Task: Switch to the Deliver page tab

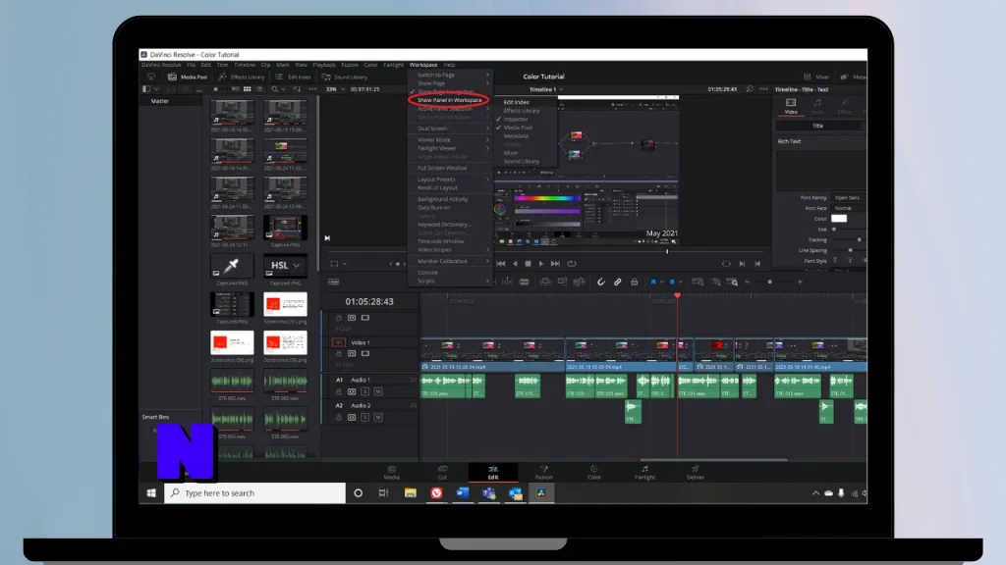Action: point(695,472)
